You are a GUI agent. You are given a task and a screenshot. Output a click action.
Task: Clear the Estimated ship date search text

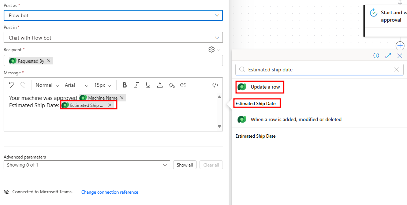coord(397,70)
